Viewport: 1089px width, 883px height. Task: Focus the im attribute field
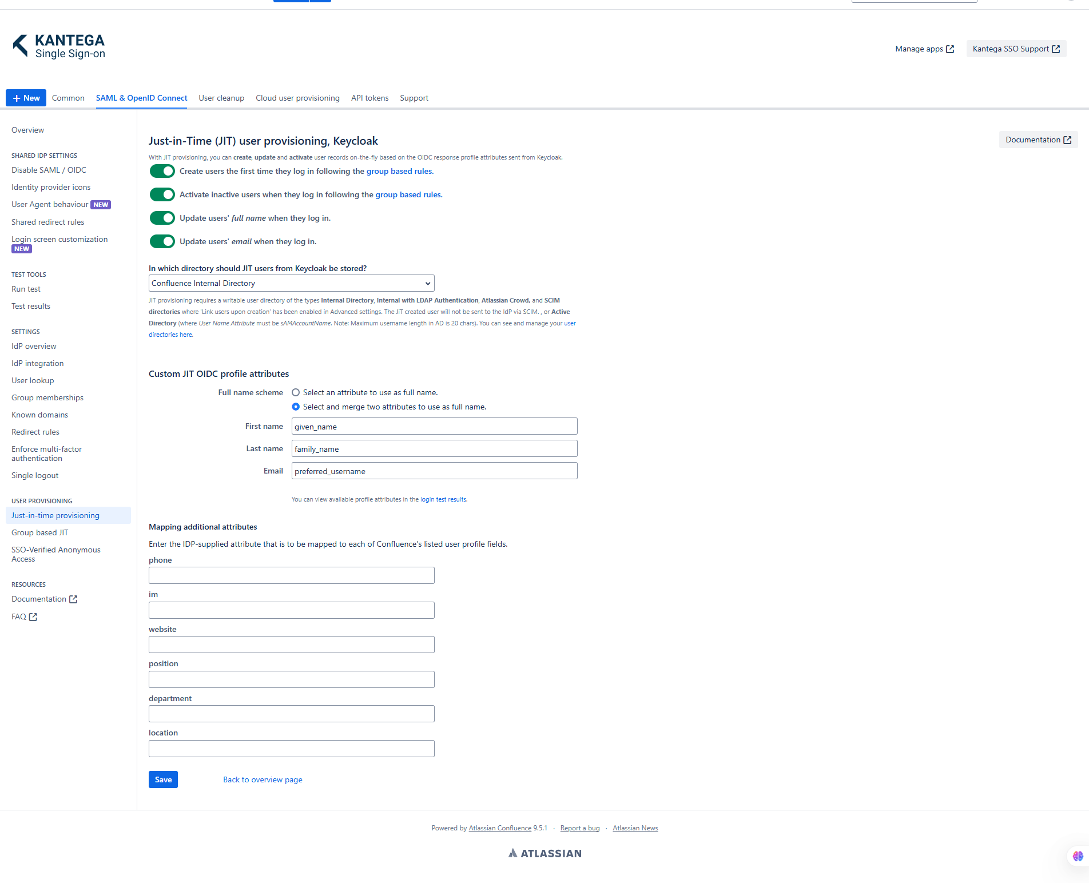[292, 611]
